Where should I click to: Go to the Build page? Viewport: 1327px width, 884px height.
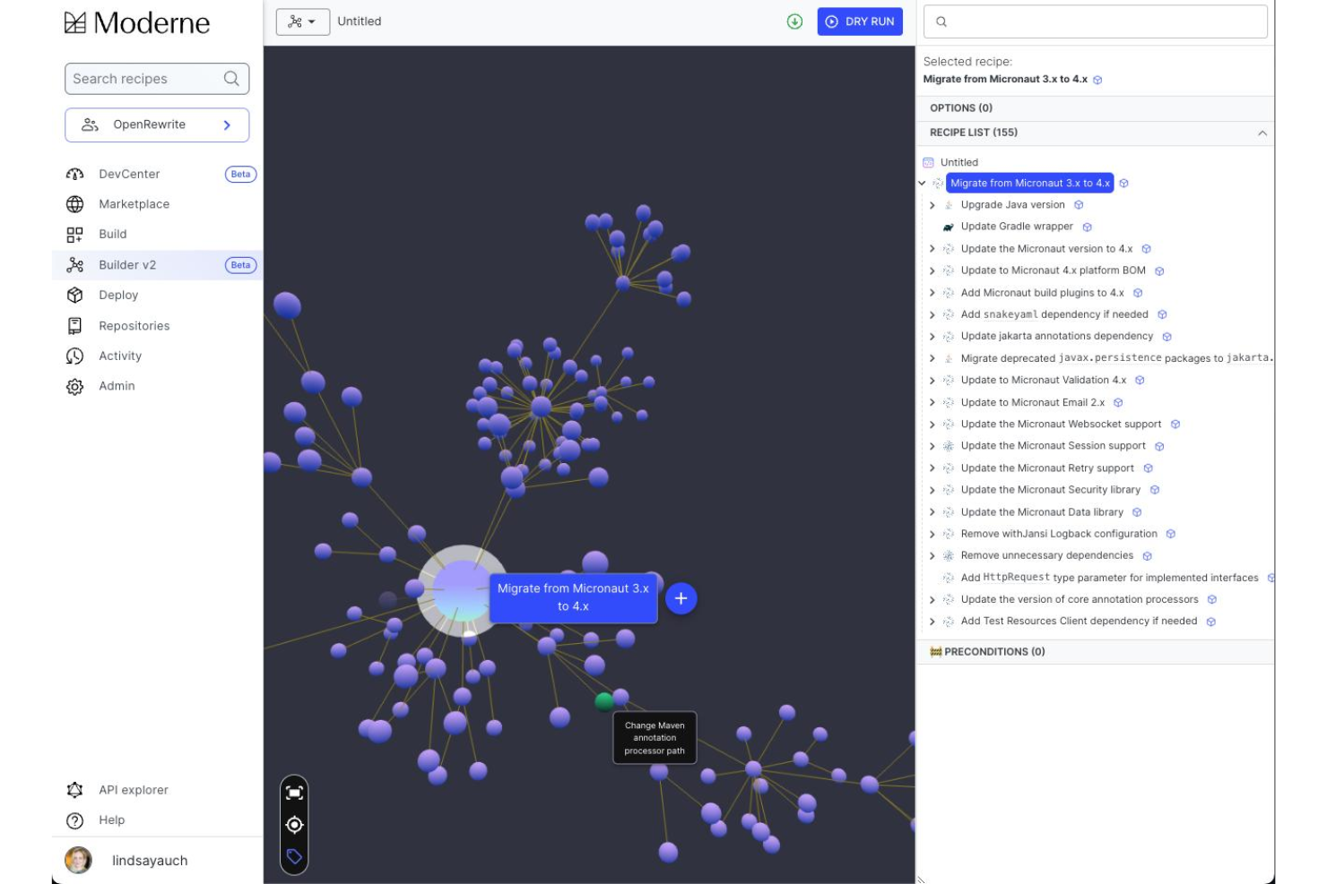(112, 234)
